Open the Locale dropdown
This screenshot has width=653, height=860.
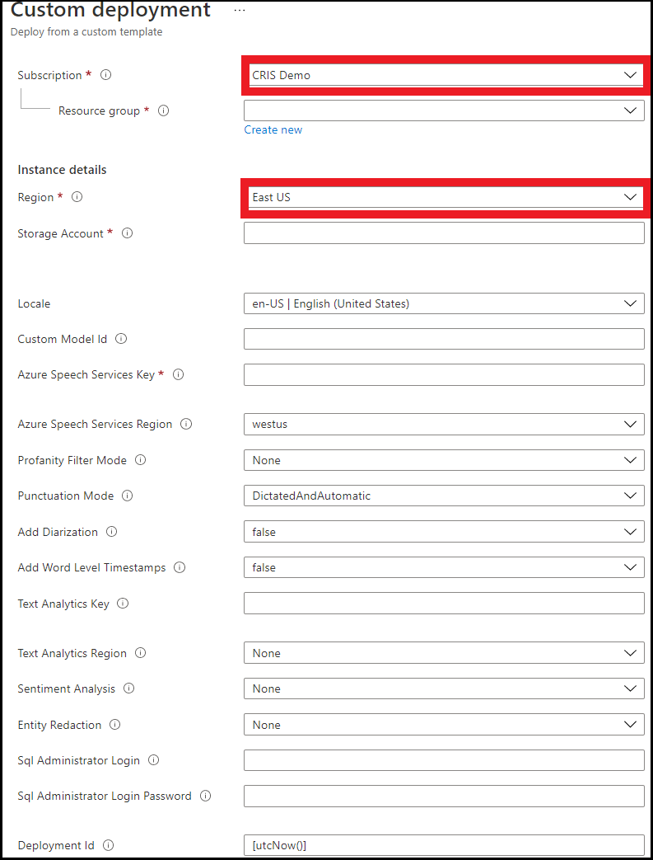coord(444,303)
